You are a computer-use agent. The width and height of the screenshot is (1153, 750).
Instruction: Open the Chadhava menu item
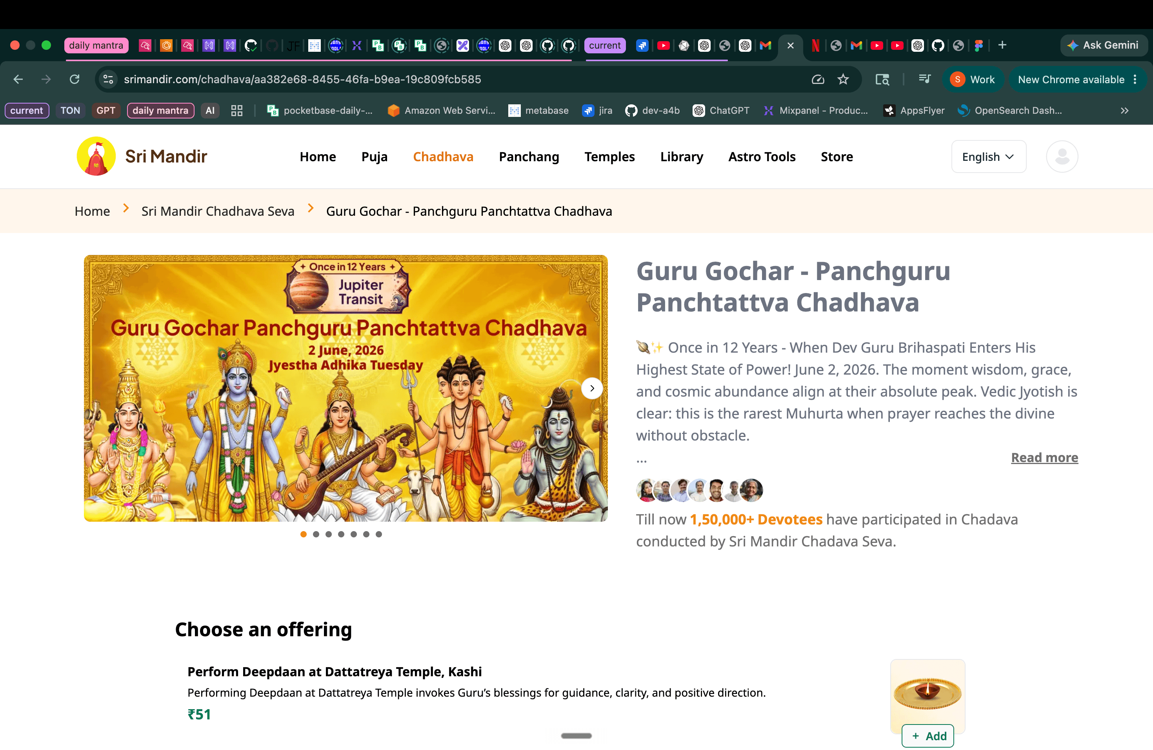coord(443,157)
